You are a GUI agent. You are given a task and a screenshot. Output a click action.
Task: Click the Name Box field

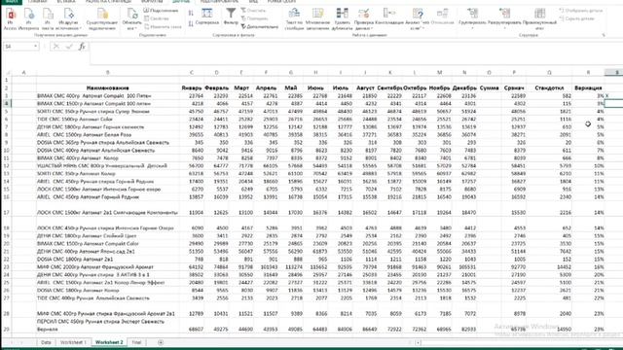point(18,47)
